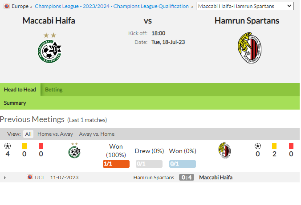The width and height of the screenshot is (301, 205).
Task: Click the 0:4 score badge
Action: 187,177
